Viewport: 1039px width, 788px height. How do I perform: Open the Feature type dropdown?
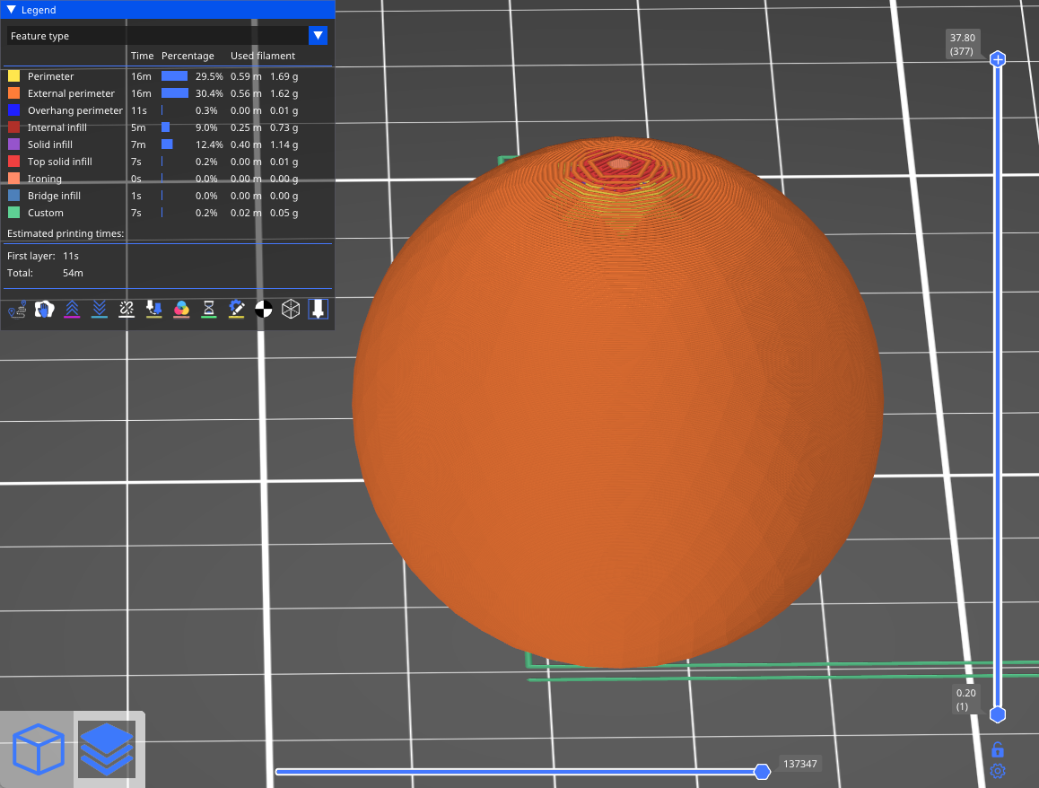(318, 36)
